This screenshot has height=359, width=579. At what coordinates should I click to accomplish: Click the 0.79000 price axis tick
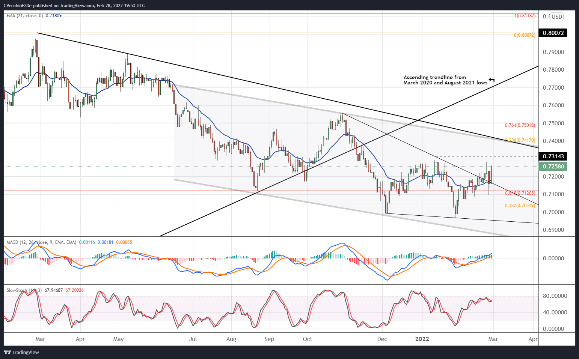(x=553, y=52)
